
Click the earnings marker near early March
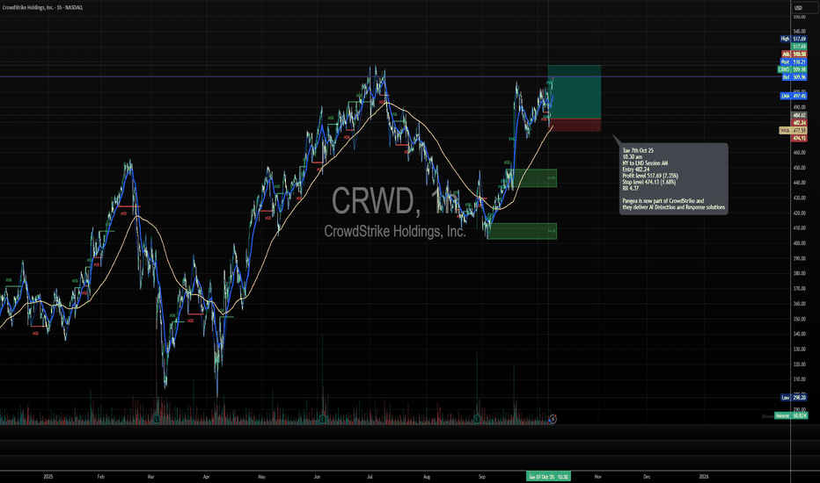click(x=157, y=419)
